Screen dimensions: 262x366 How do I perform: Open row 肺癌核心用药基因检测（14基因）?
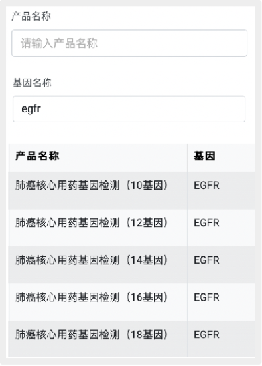(x=132, y=265)
